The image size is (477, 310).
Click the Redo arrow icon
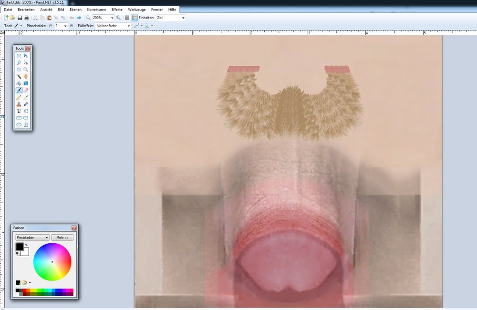point(79,18)
